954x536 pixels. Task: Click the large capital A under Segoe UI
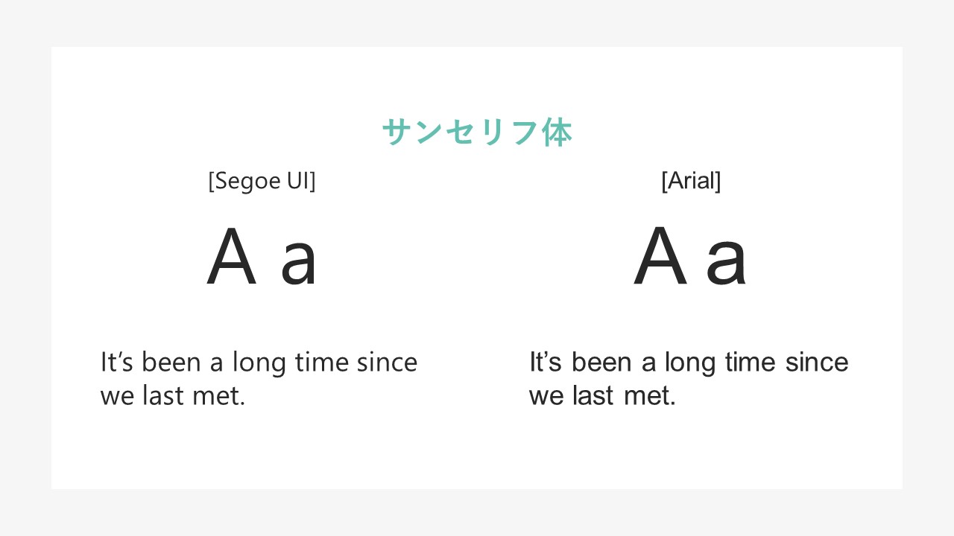[x=232, y=257]
